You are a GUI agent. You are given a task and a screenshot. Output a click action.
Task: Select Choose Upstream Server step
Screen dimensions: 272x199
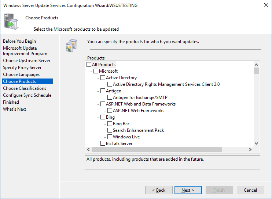26,61
